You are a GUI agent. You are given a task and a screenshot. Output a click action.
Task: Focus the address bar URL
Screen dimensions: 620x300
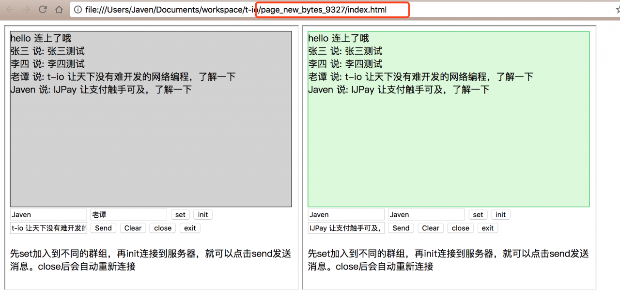(x=236, y=10)
